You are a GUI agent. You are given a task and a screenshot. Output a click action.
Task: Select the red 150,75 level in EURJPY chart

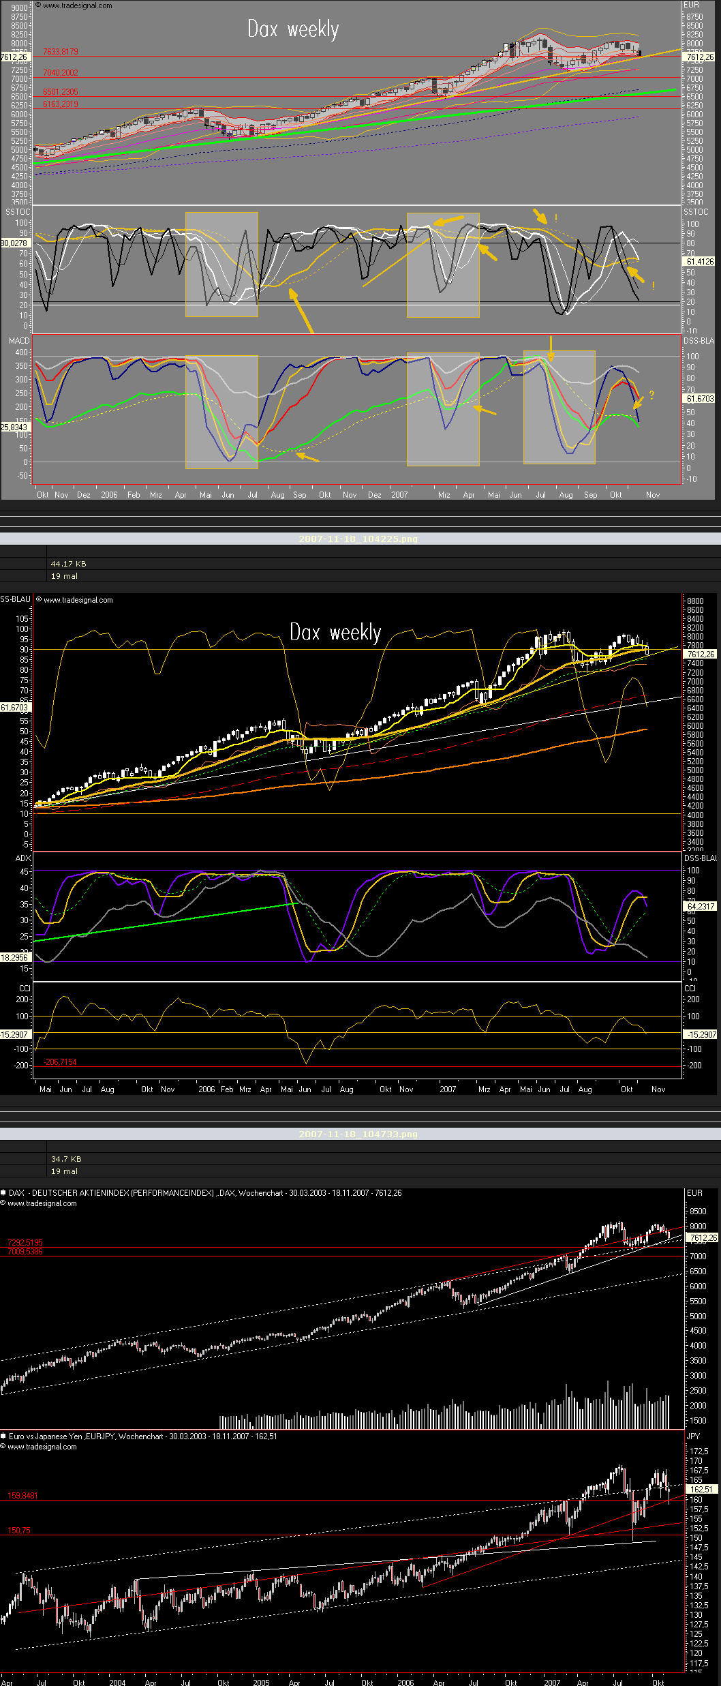(x=19, y=1530)
